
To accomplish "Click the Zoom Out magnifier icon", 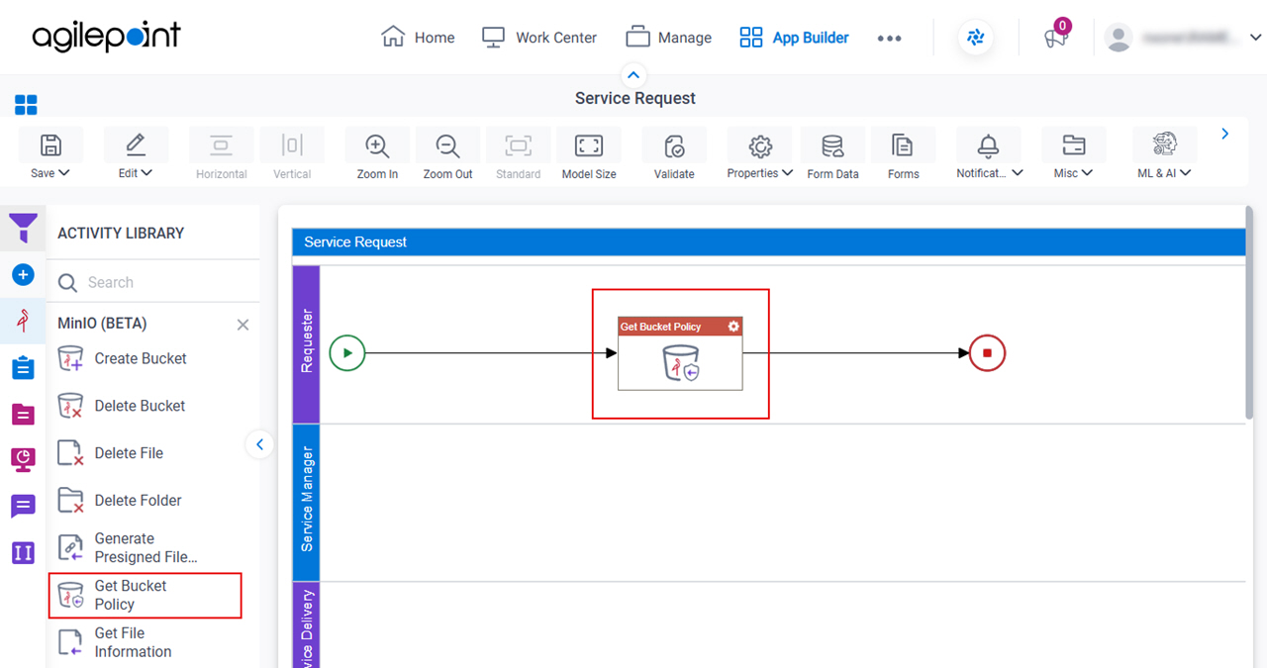I will [x=448, y=146].
